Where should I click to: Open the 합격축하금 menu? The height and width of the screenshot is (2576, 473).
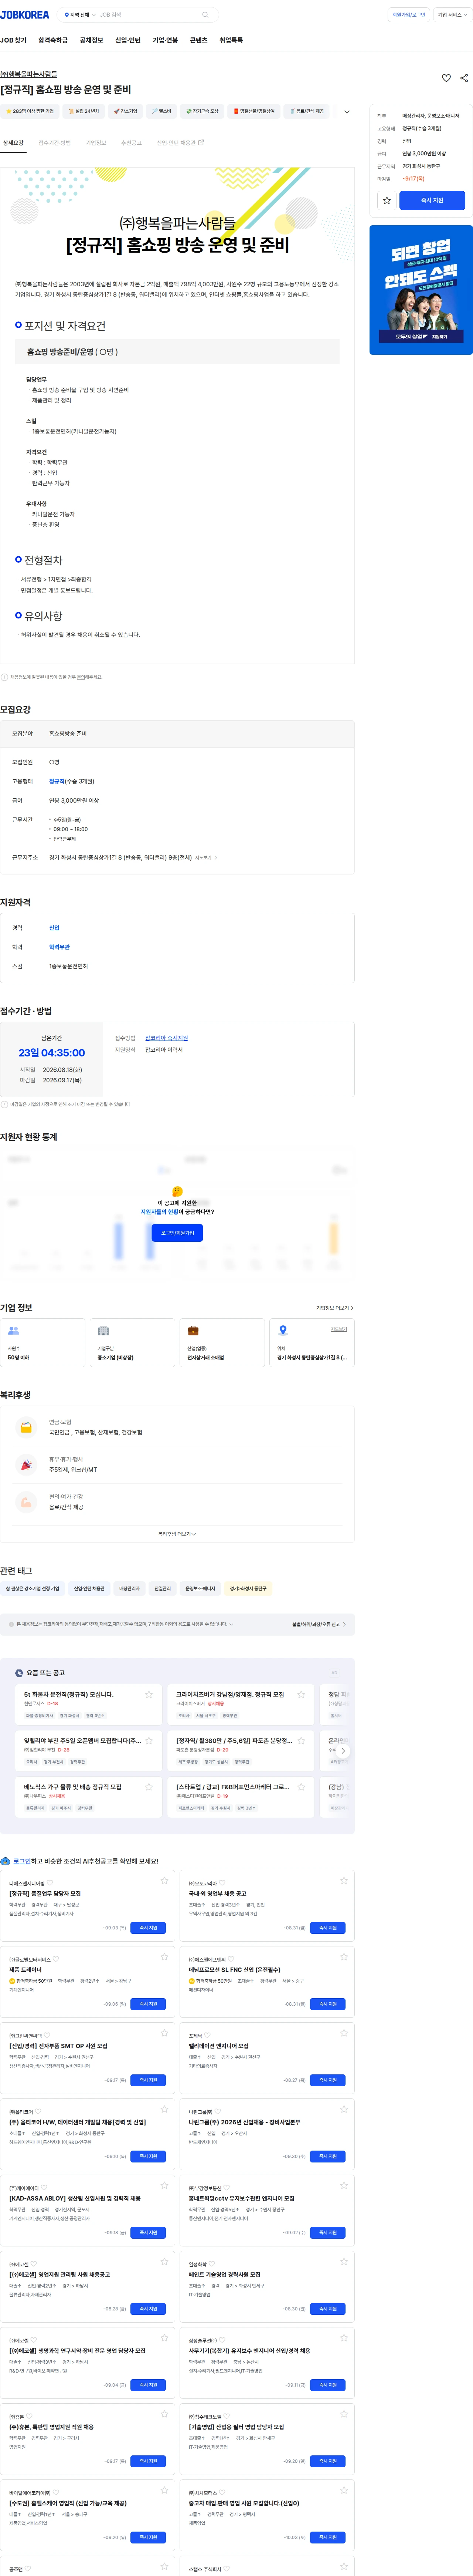point(53,40)
